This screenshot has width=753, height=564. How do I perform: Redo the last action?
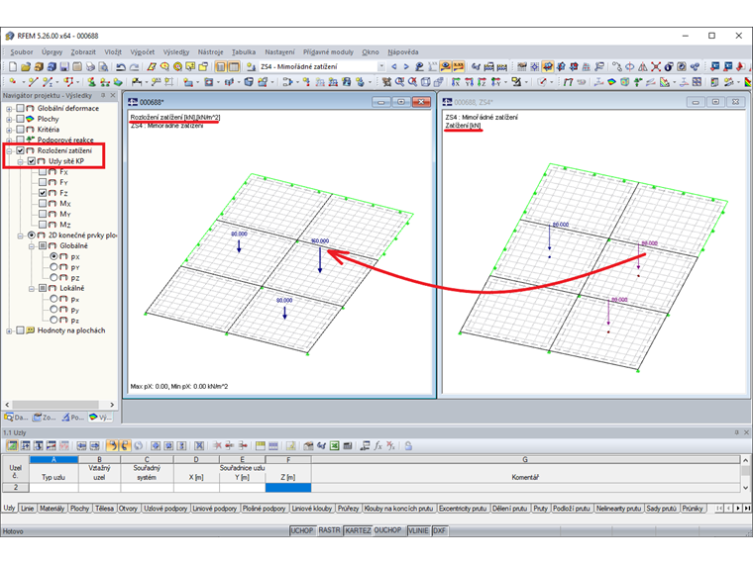[135, 66]
